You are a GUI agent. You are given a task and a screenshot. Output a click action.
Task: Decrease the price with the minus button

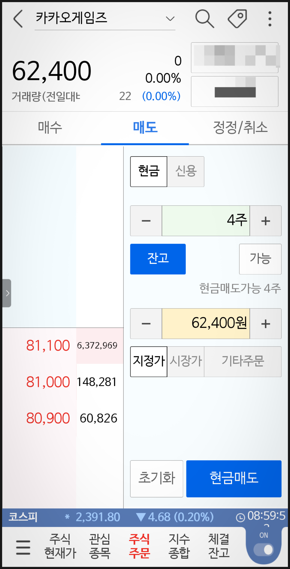pyautogui.click(x=146, y=324)
